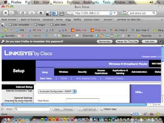Image resolution: width=164 pixels, height=123 pixels.
Task: Click the Remember password button
Action: [x=105, y=41]
